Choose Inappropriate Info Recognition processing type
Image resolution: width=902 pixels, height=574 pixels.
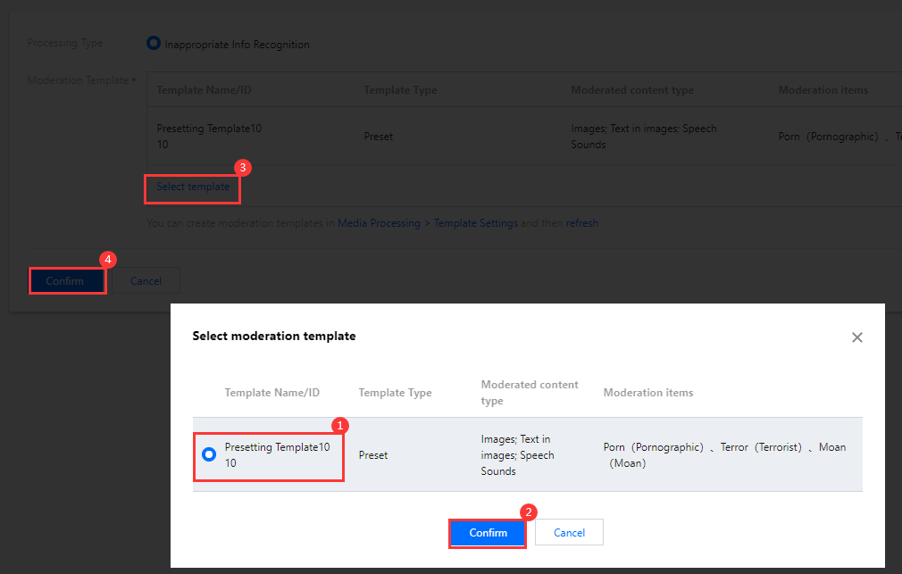[x=154, y=44]
